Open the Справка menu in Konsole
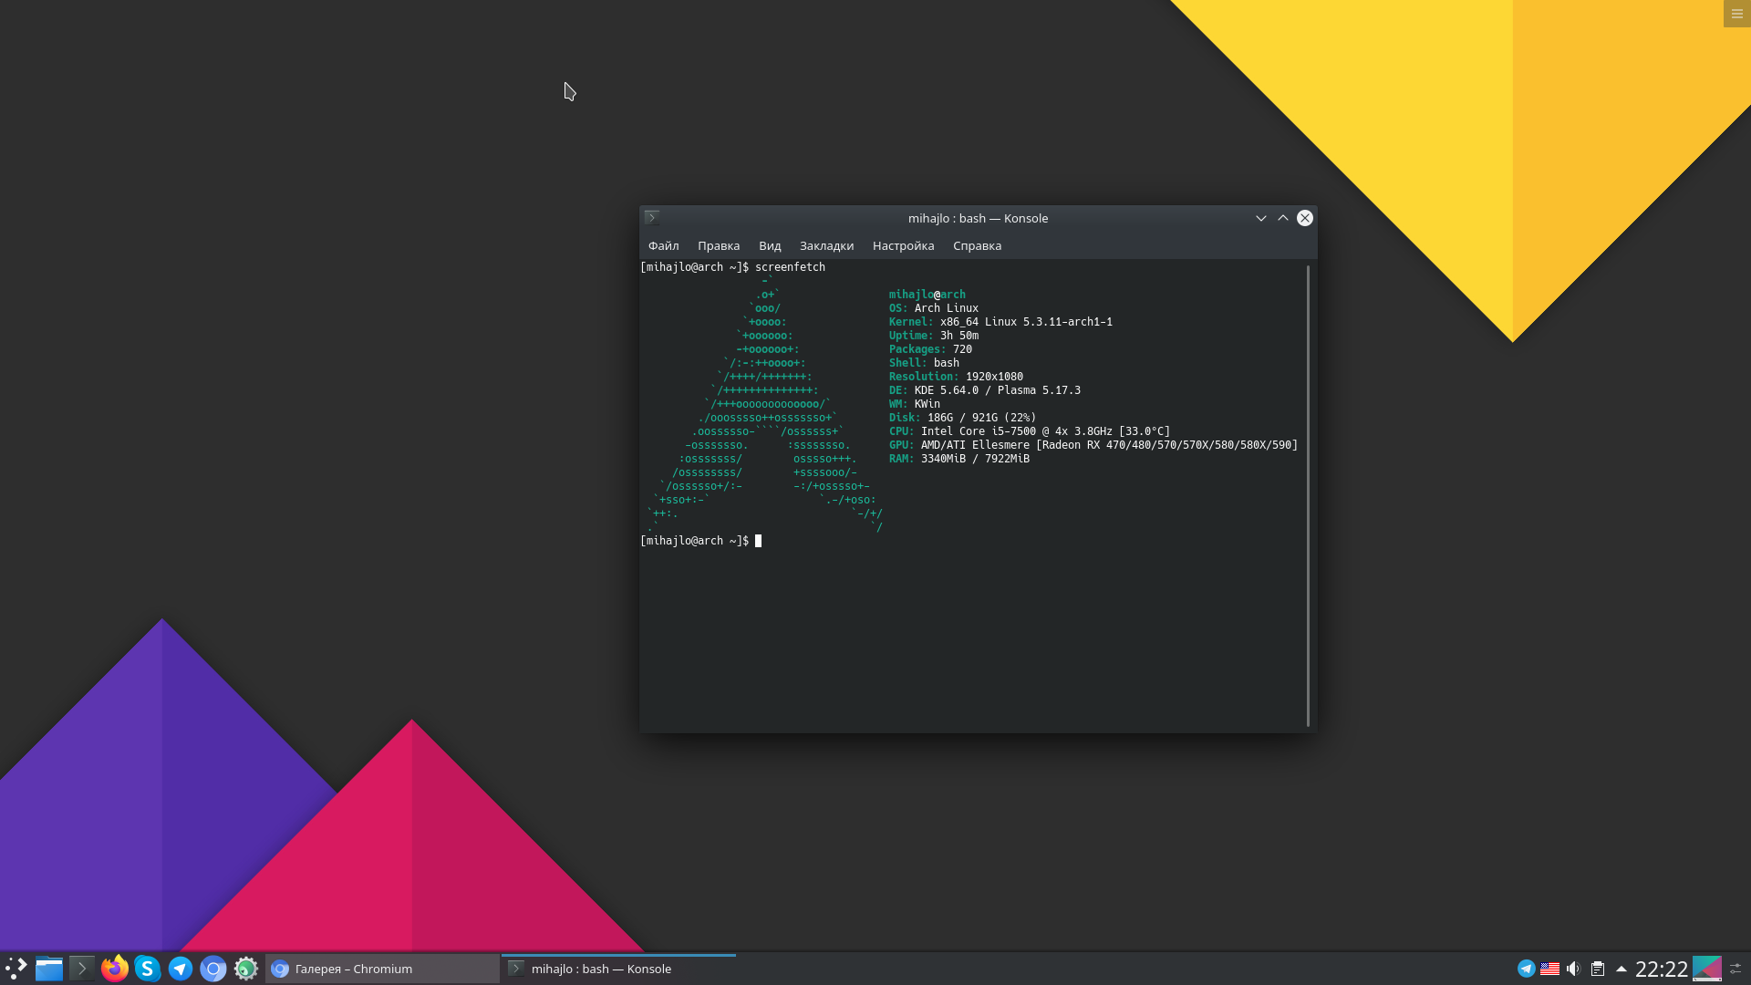Screen dimensions: 1751x985 tap(977, 245)
